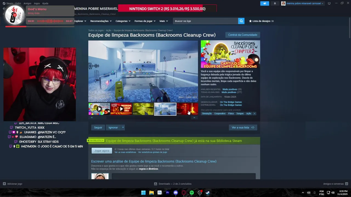Open Ver estatísticas globais do jogo link
The height and width of the screenshot is (197, 351).
coord(152,152)
